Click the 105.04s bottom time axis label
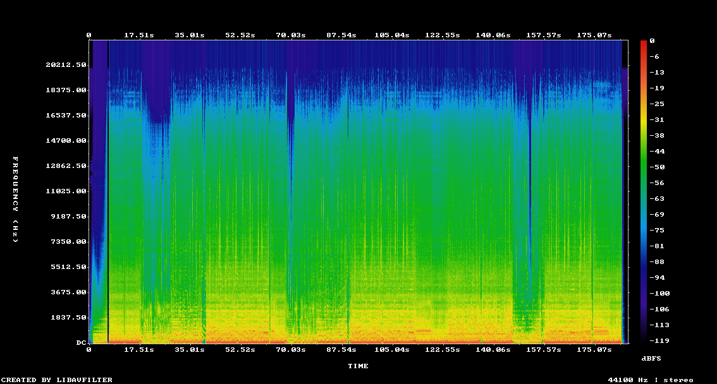Screen dimensions: 717x384 click(x=392, y=350)
